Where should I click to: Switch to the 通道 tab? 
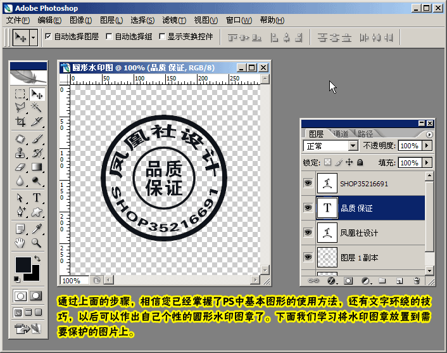[x=341, y=134]
